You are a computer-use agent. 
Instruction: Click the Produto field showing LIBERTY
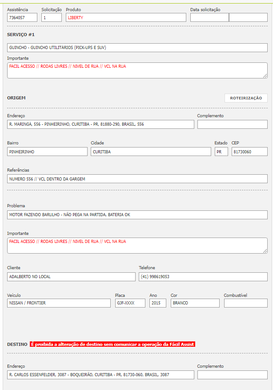(x=126, y=17)
